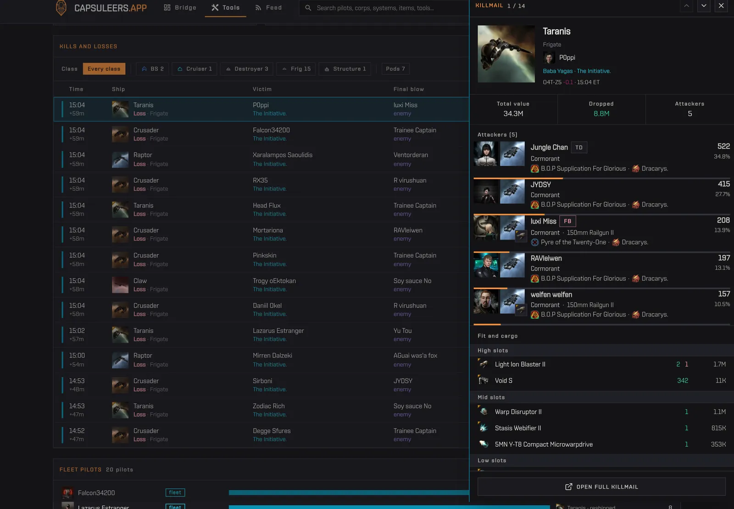Click the Capsuleers.app logo icon
Viewport: 734px width, 509px height.
click(x=61, y=7)
